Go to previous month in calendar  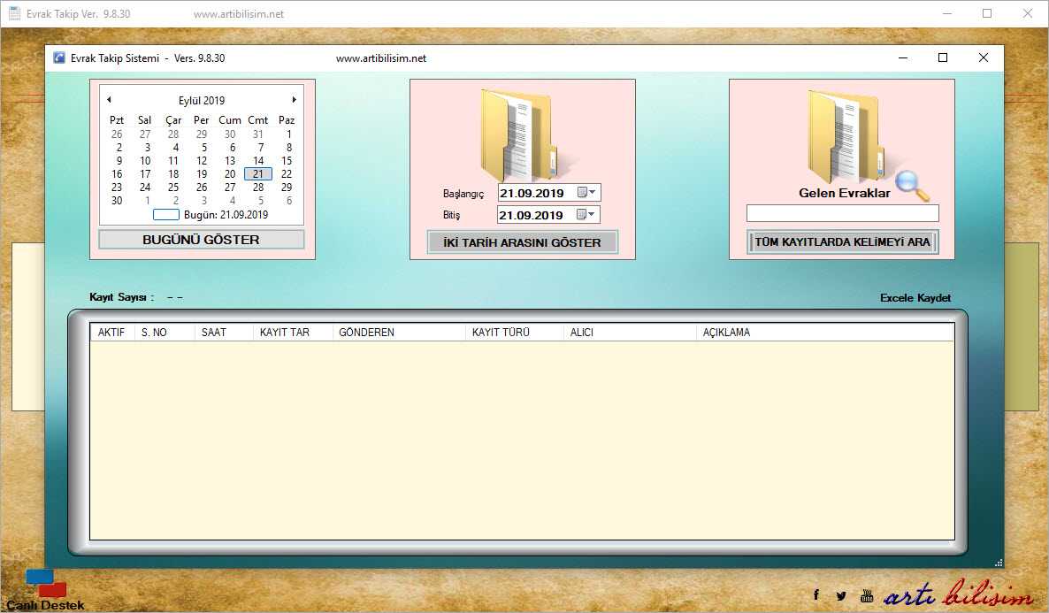coord(109,100)
